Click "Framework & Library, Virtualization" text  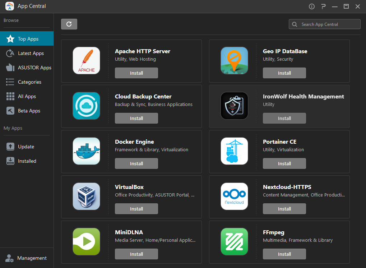coord(152,150)
